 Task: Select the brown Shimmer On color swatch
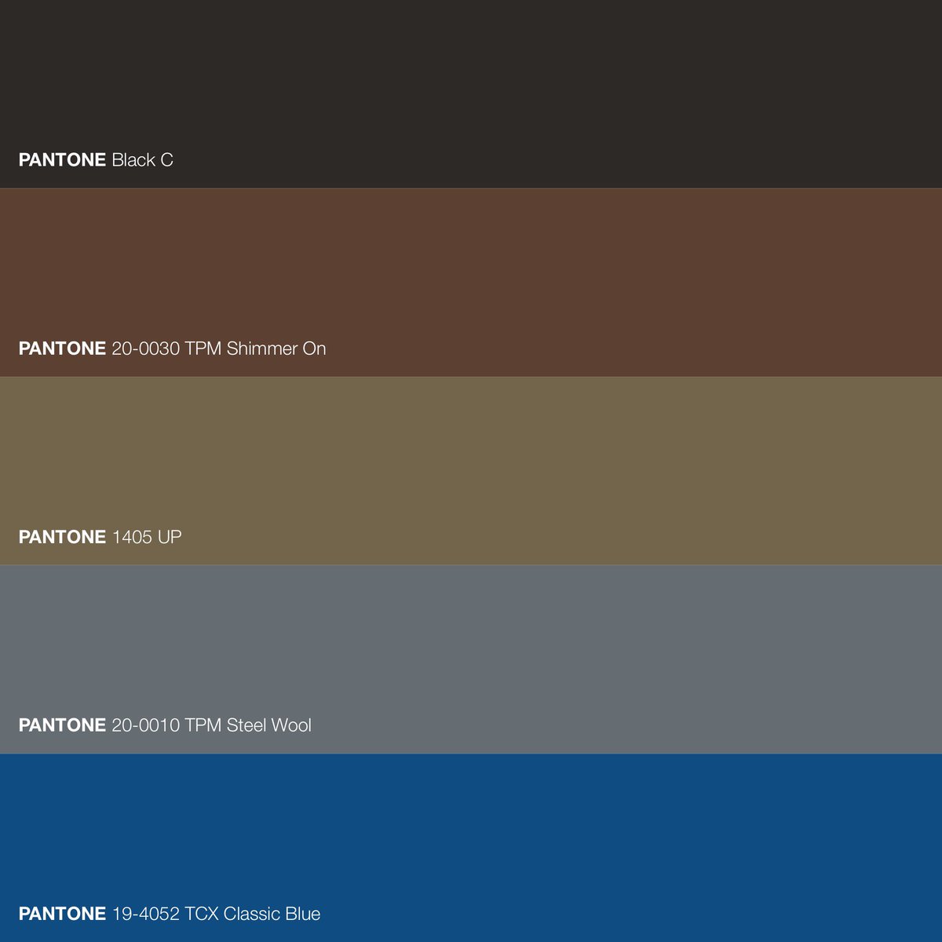(x=471, y=283)
